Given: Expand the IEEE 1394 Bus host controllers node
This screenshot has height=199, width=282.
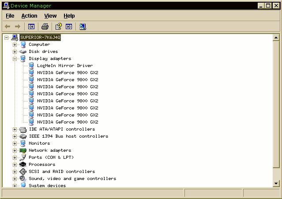Looking at the screenshot, I should [x=15, y=136].
